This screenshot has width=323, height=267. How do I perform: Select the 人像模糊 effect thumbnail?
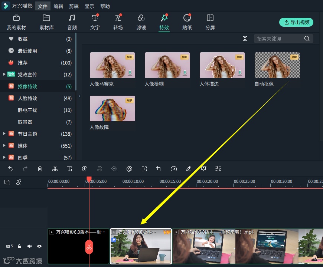[167, 65]
